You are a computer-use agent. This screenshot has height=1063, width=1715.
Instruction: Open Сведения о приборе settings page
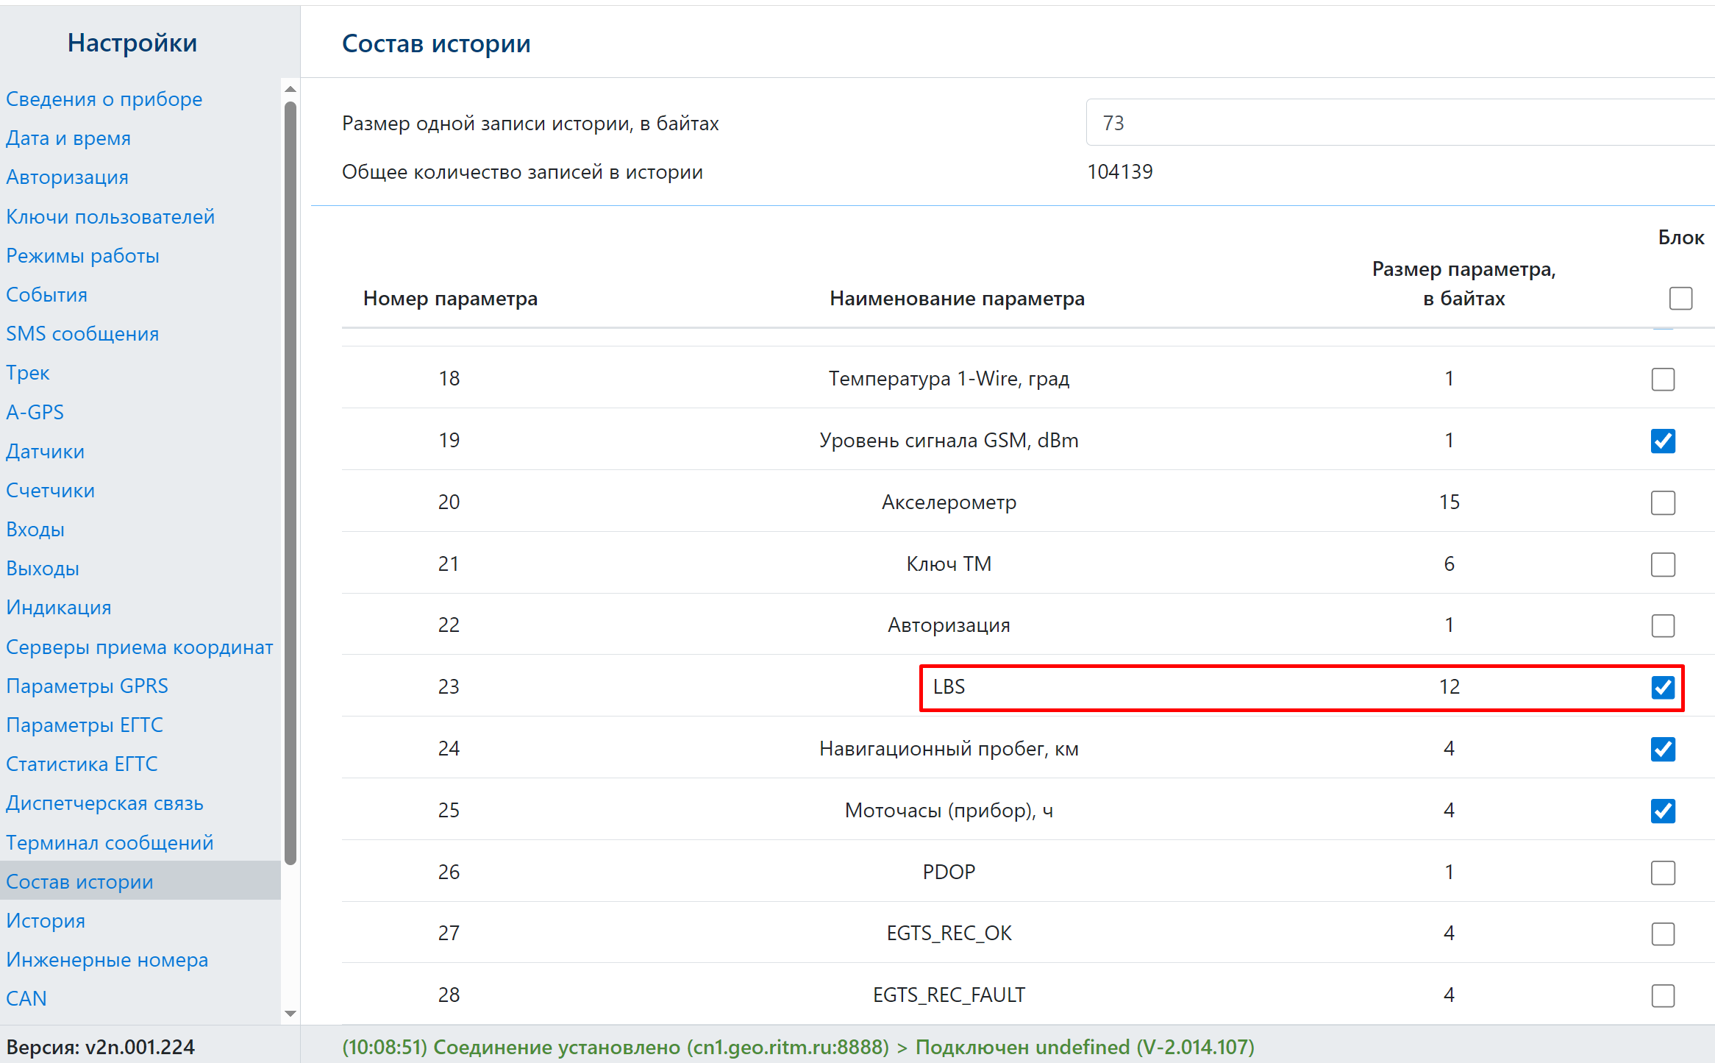tap(104, 99)
